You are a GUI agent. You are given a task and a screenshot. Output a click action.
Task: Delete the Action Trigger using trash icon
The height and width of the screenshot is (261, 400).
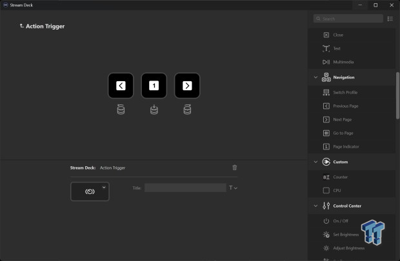pyautogui.click(x=234, y=168)
